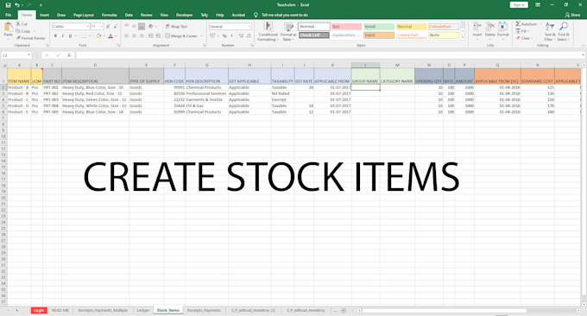Click Increase Decimal icon
587x316 pixels.
coord(241,36)
